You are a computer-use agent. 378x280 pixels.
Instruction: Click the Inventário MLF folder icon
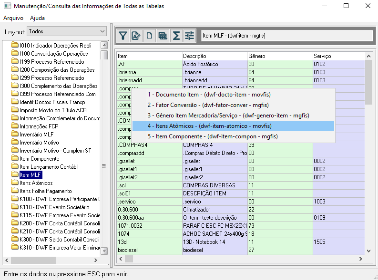(15, 135)
